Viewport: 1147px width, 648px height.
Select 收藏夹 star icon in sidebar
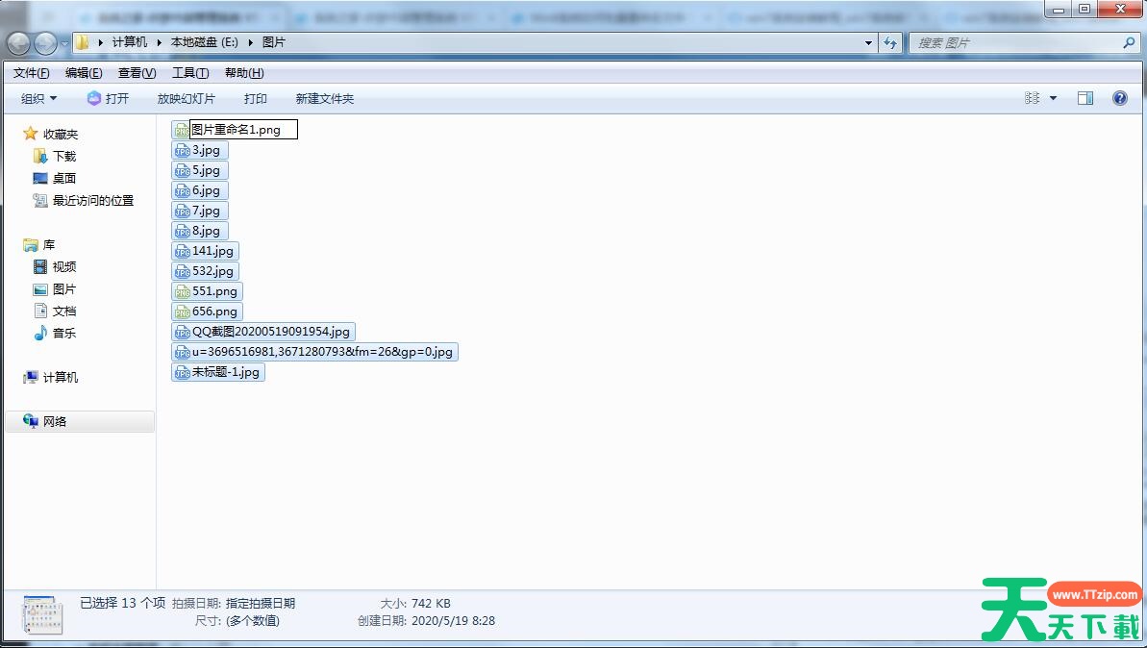pos(30,134)
